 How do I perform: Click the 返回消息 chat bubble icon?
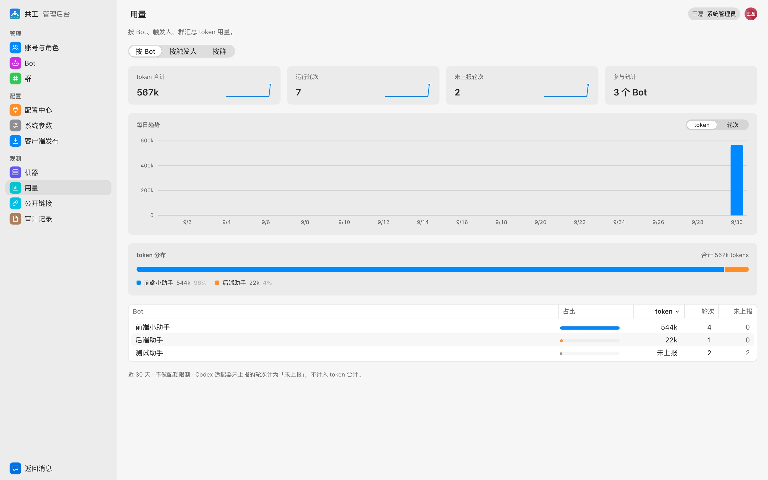15,468
